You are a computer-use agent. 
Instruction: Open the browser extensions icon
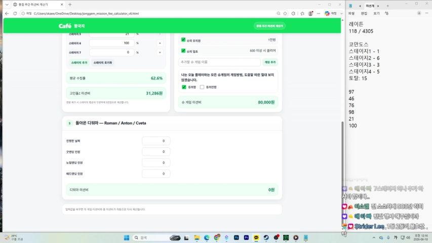(293, 13)
